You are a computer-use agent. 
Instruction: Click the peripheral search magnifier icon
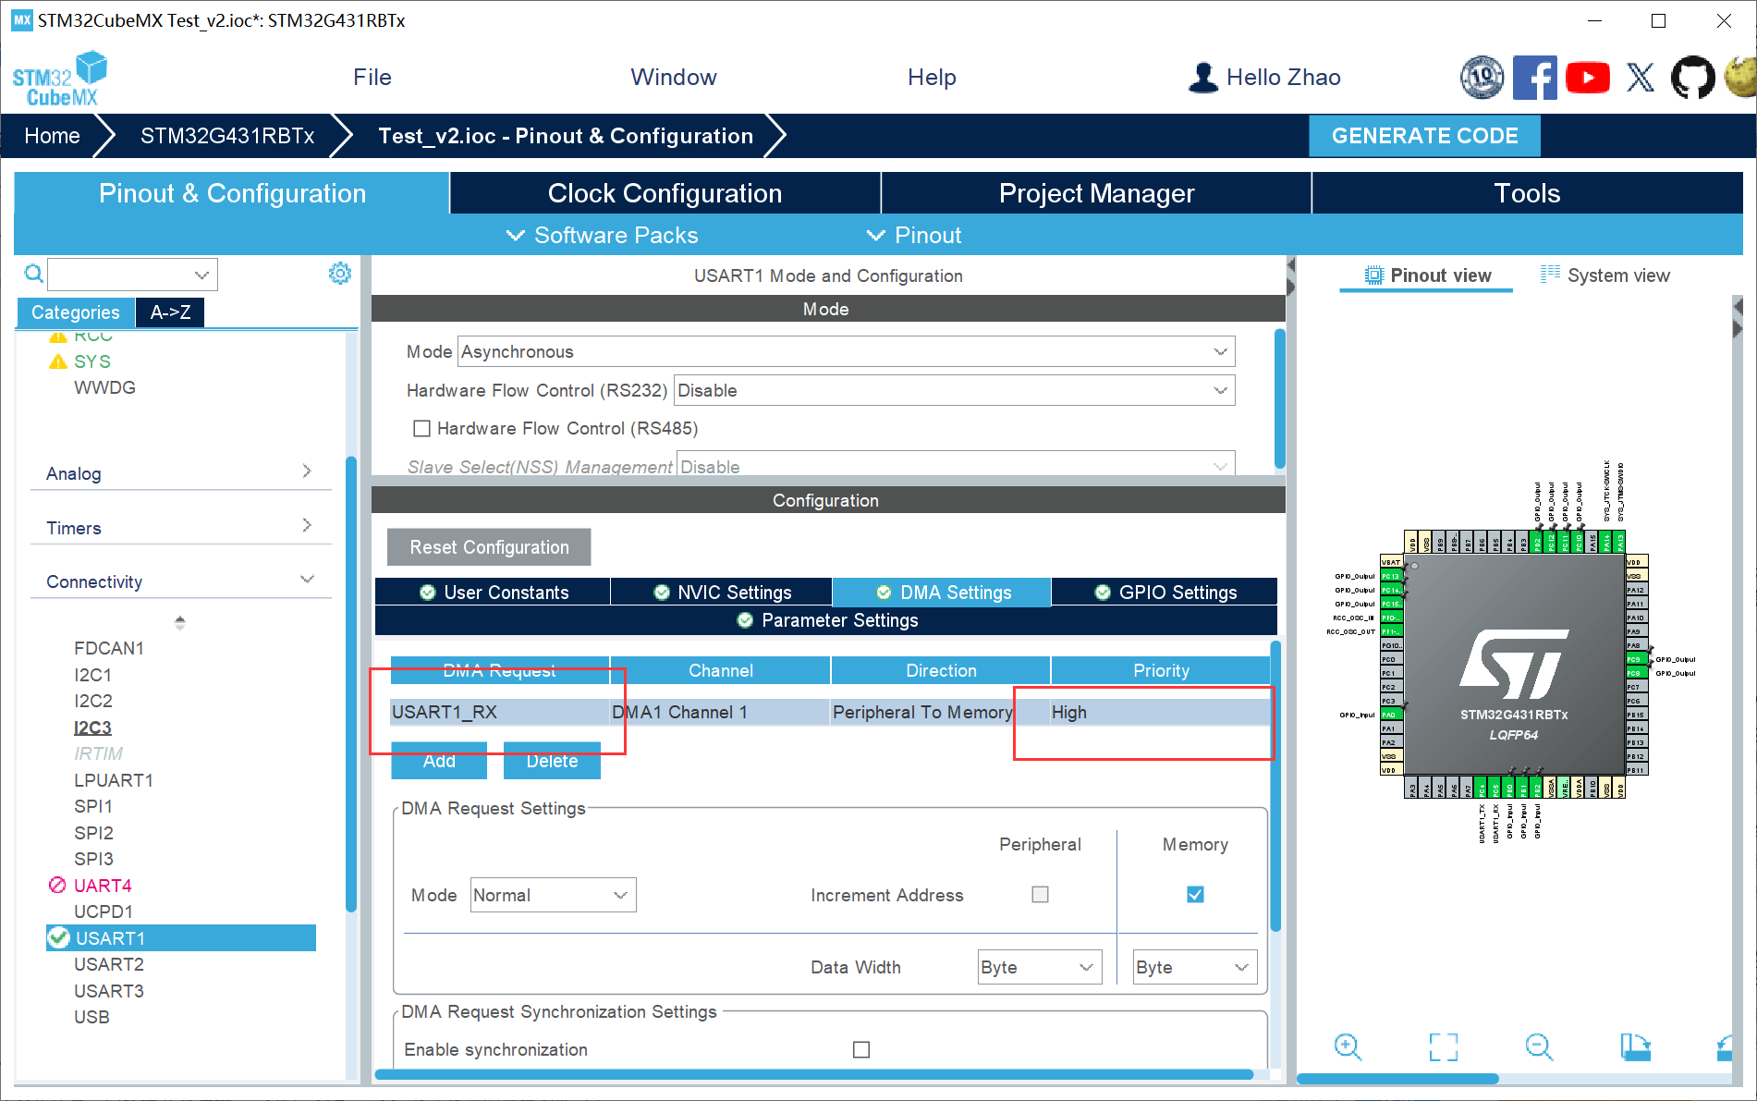33,274
